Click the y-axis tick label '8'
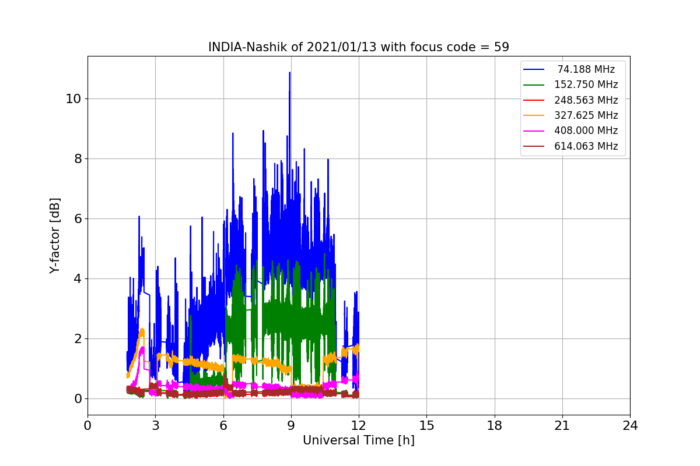 click(x=76, y=158)
